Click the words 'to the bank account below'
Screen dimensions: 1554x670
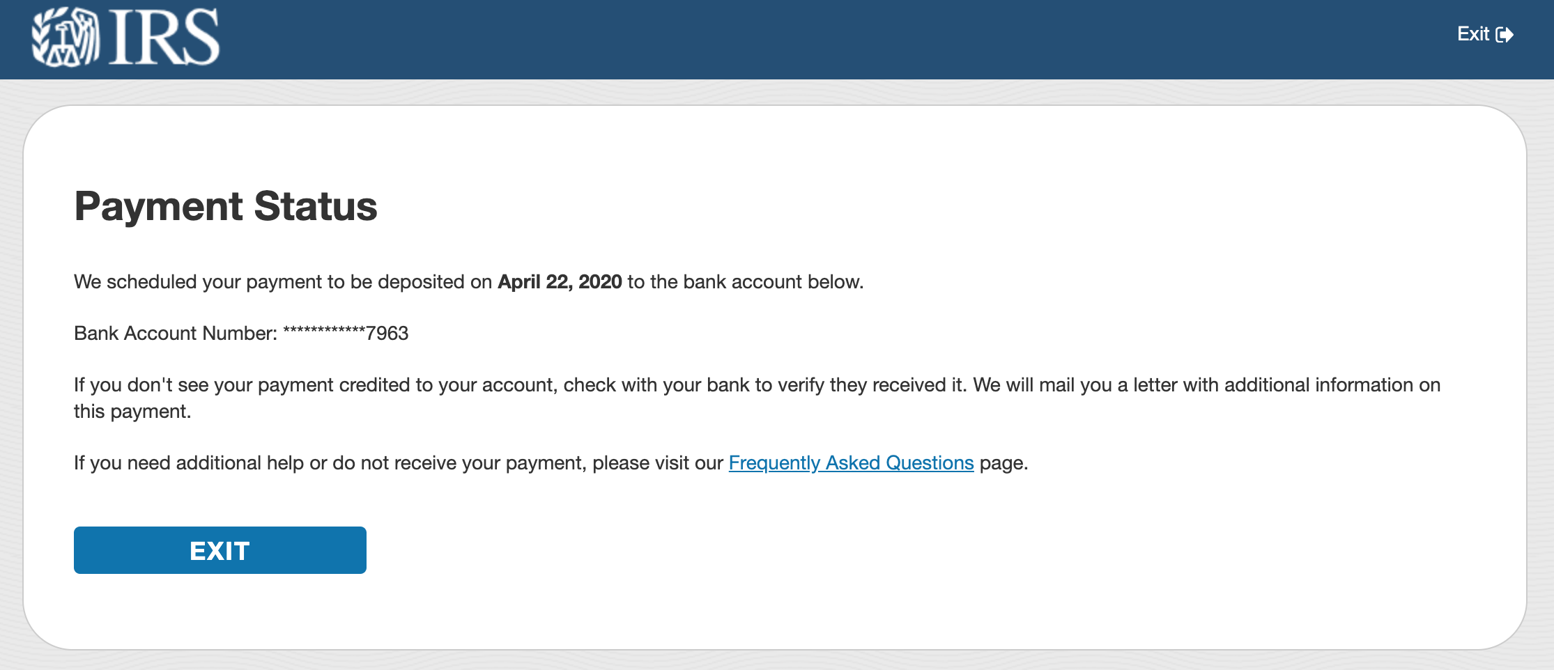pyautogui.click(x=743, y=282)
